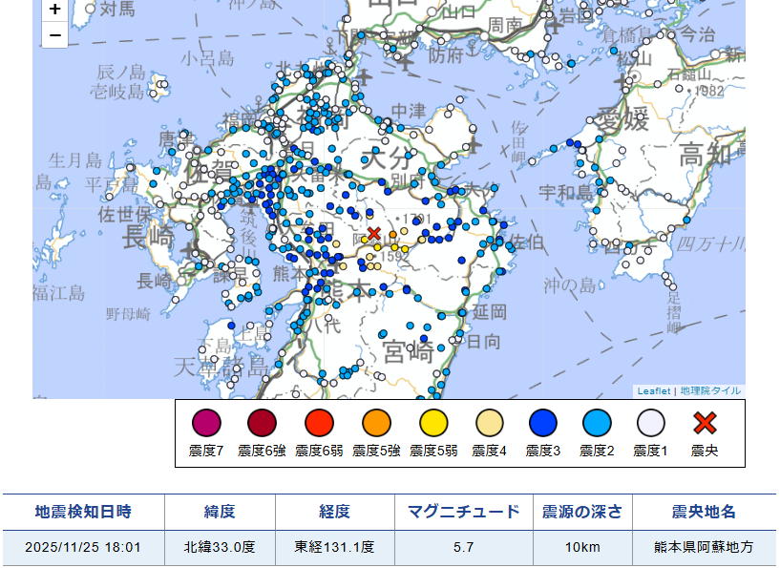Click the 震度1 white legend circle
This screenshot has width=780, height=568.
651,423
